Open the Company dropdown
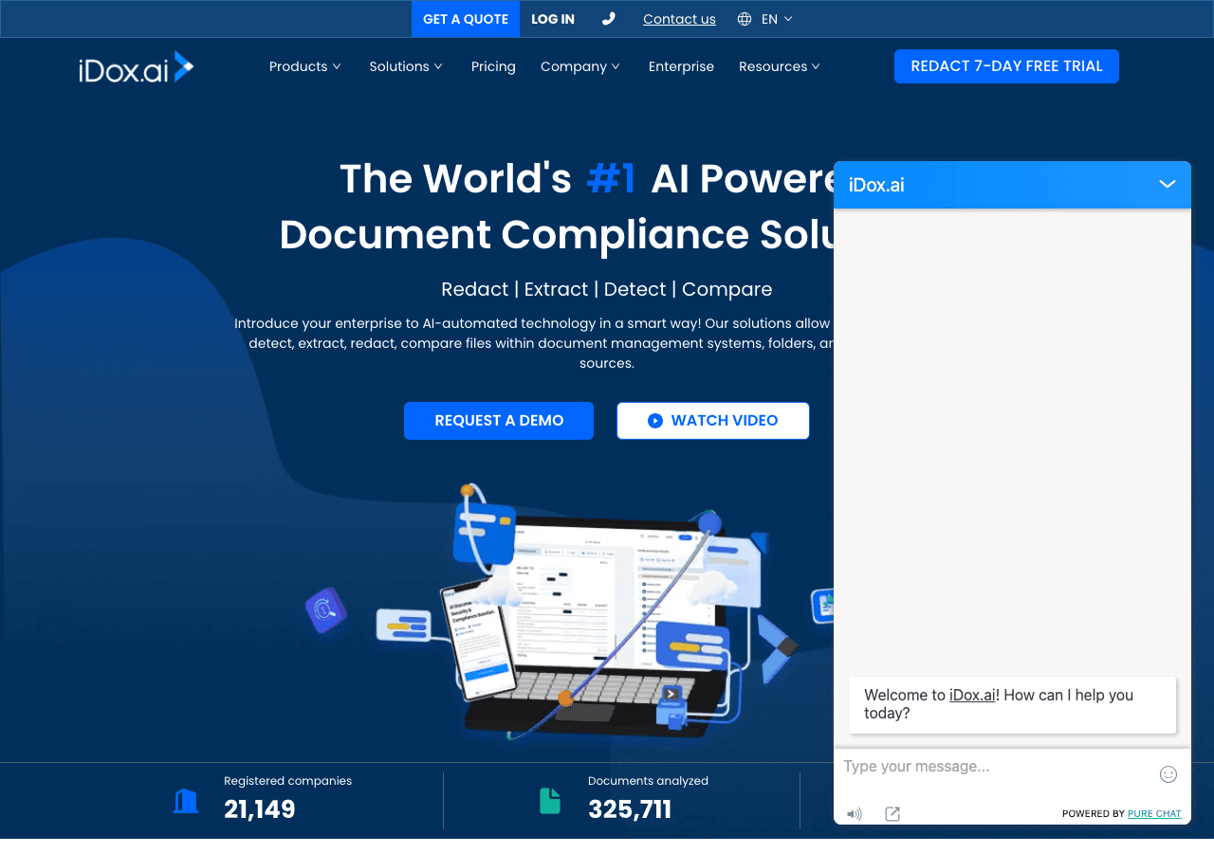The image size is (1214, 853). 580,66
